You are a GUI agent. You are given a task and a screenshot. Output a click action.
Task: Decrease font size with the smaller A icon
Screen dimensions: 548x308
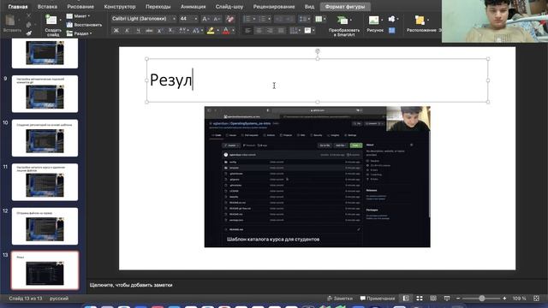coord(217,19)
